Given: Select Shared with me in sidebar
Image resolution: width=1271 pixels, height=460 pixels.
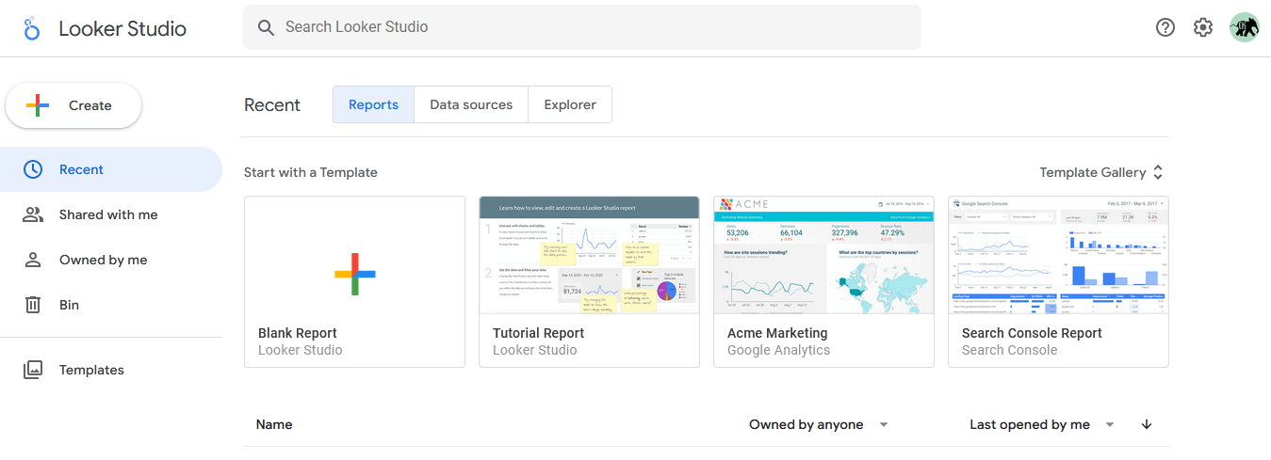Looking at the screenshot, I should coord(111,214).
